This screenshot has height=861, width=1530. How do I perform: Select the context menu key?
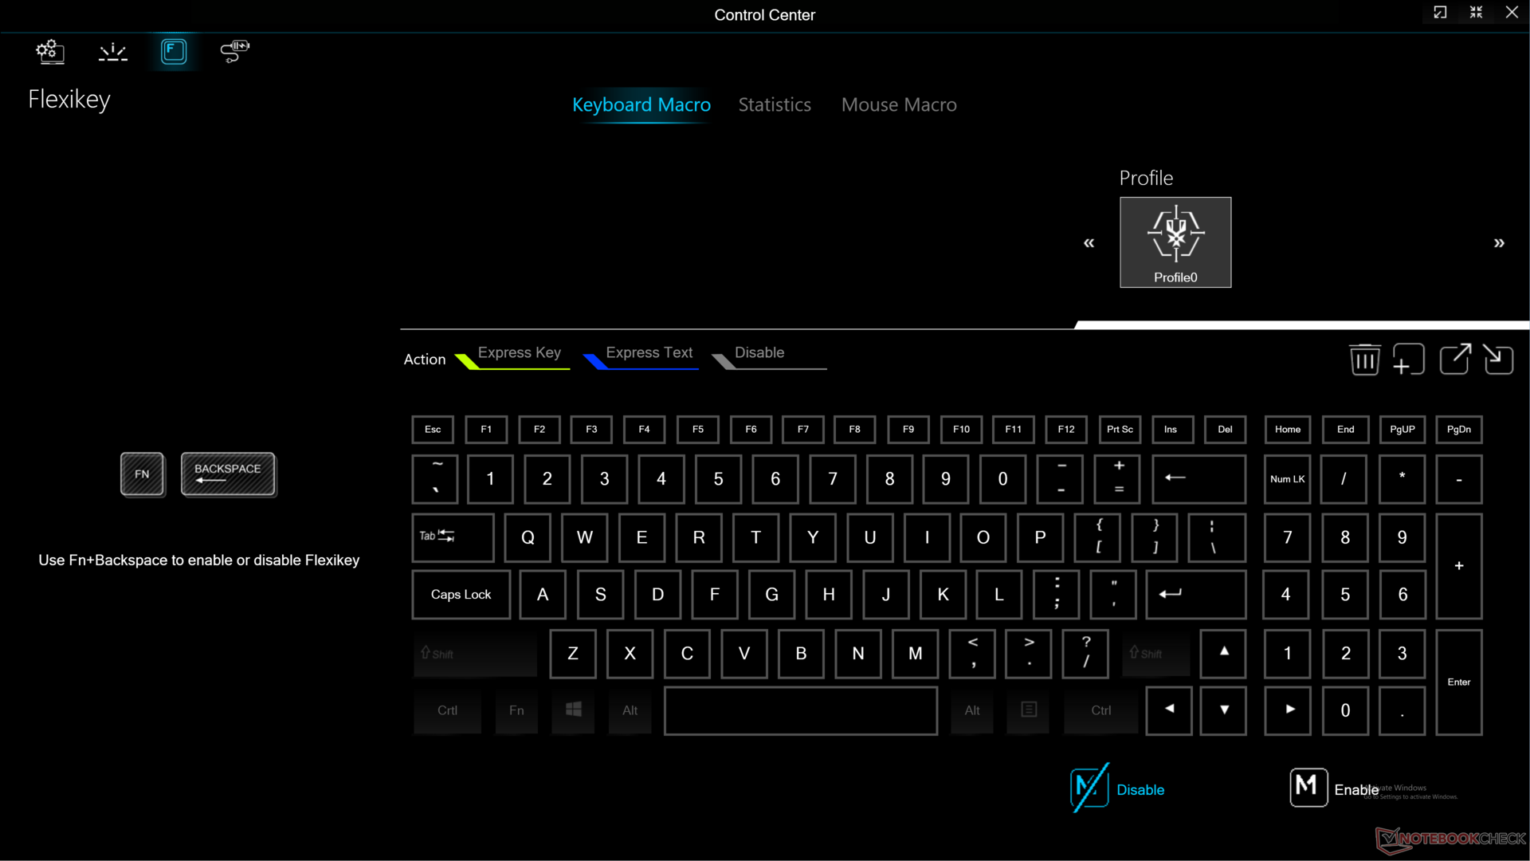pyautogui.click(x=1029, y=710)
